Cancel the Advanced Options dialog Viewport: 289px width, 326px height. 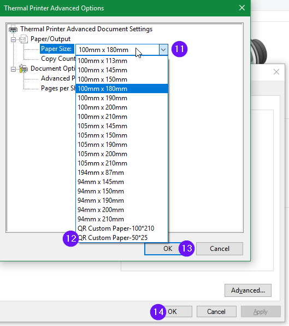pyautogui.click(x=220, y=249)
